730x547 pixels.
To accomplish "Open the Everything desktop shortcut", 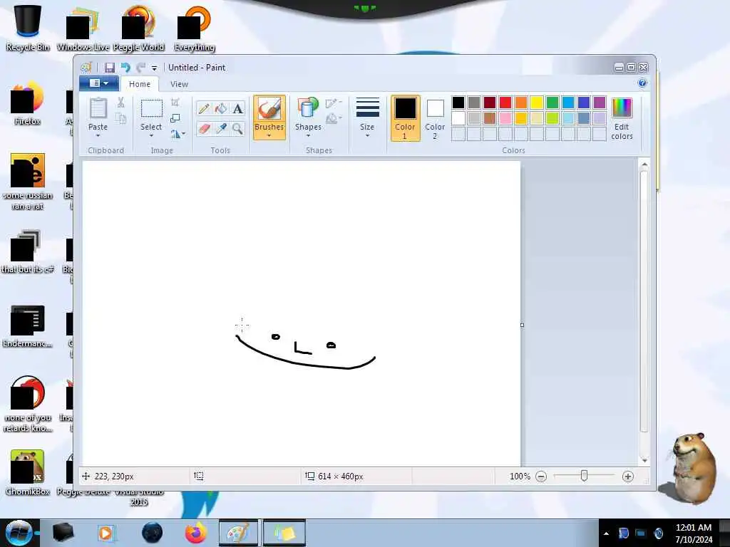I will [195, 28].
